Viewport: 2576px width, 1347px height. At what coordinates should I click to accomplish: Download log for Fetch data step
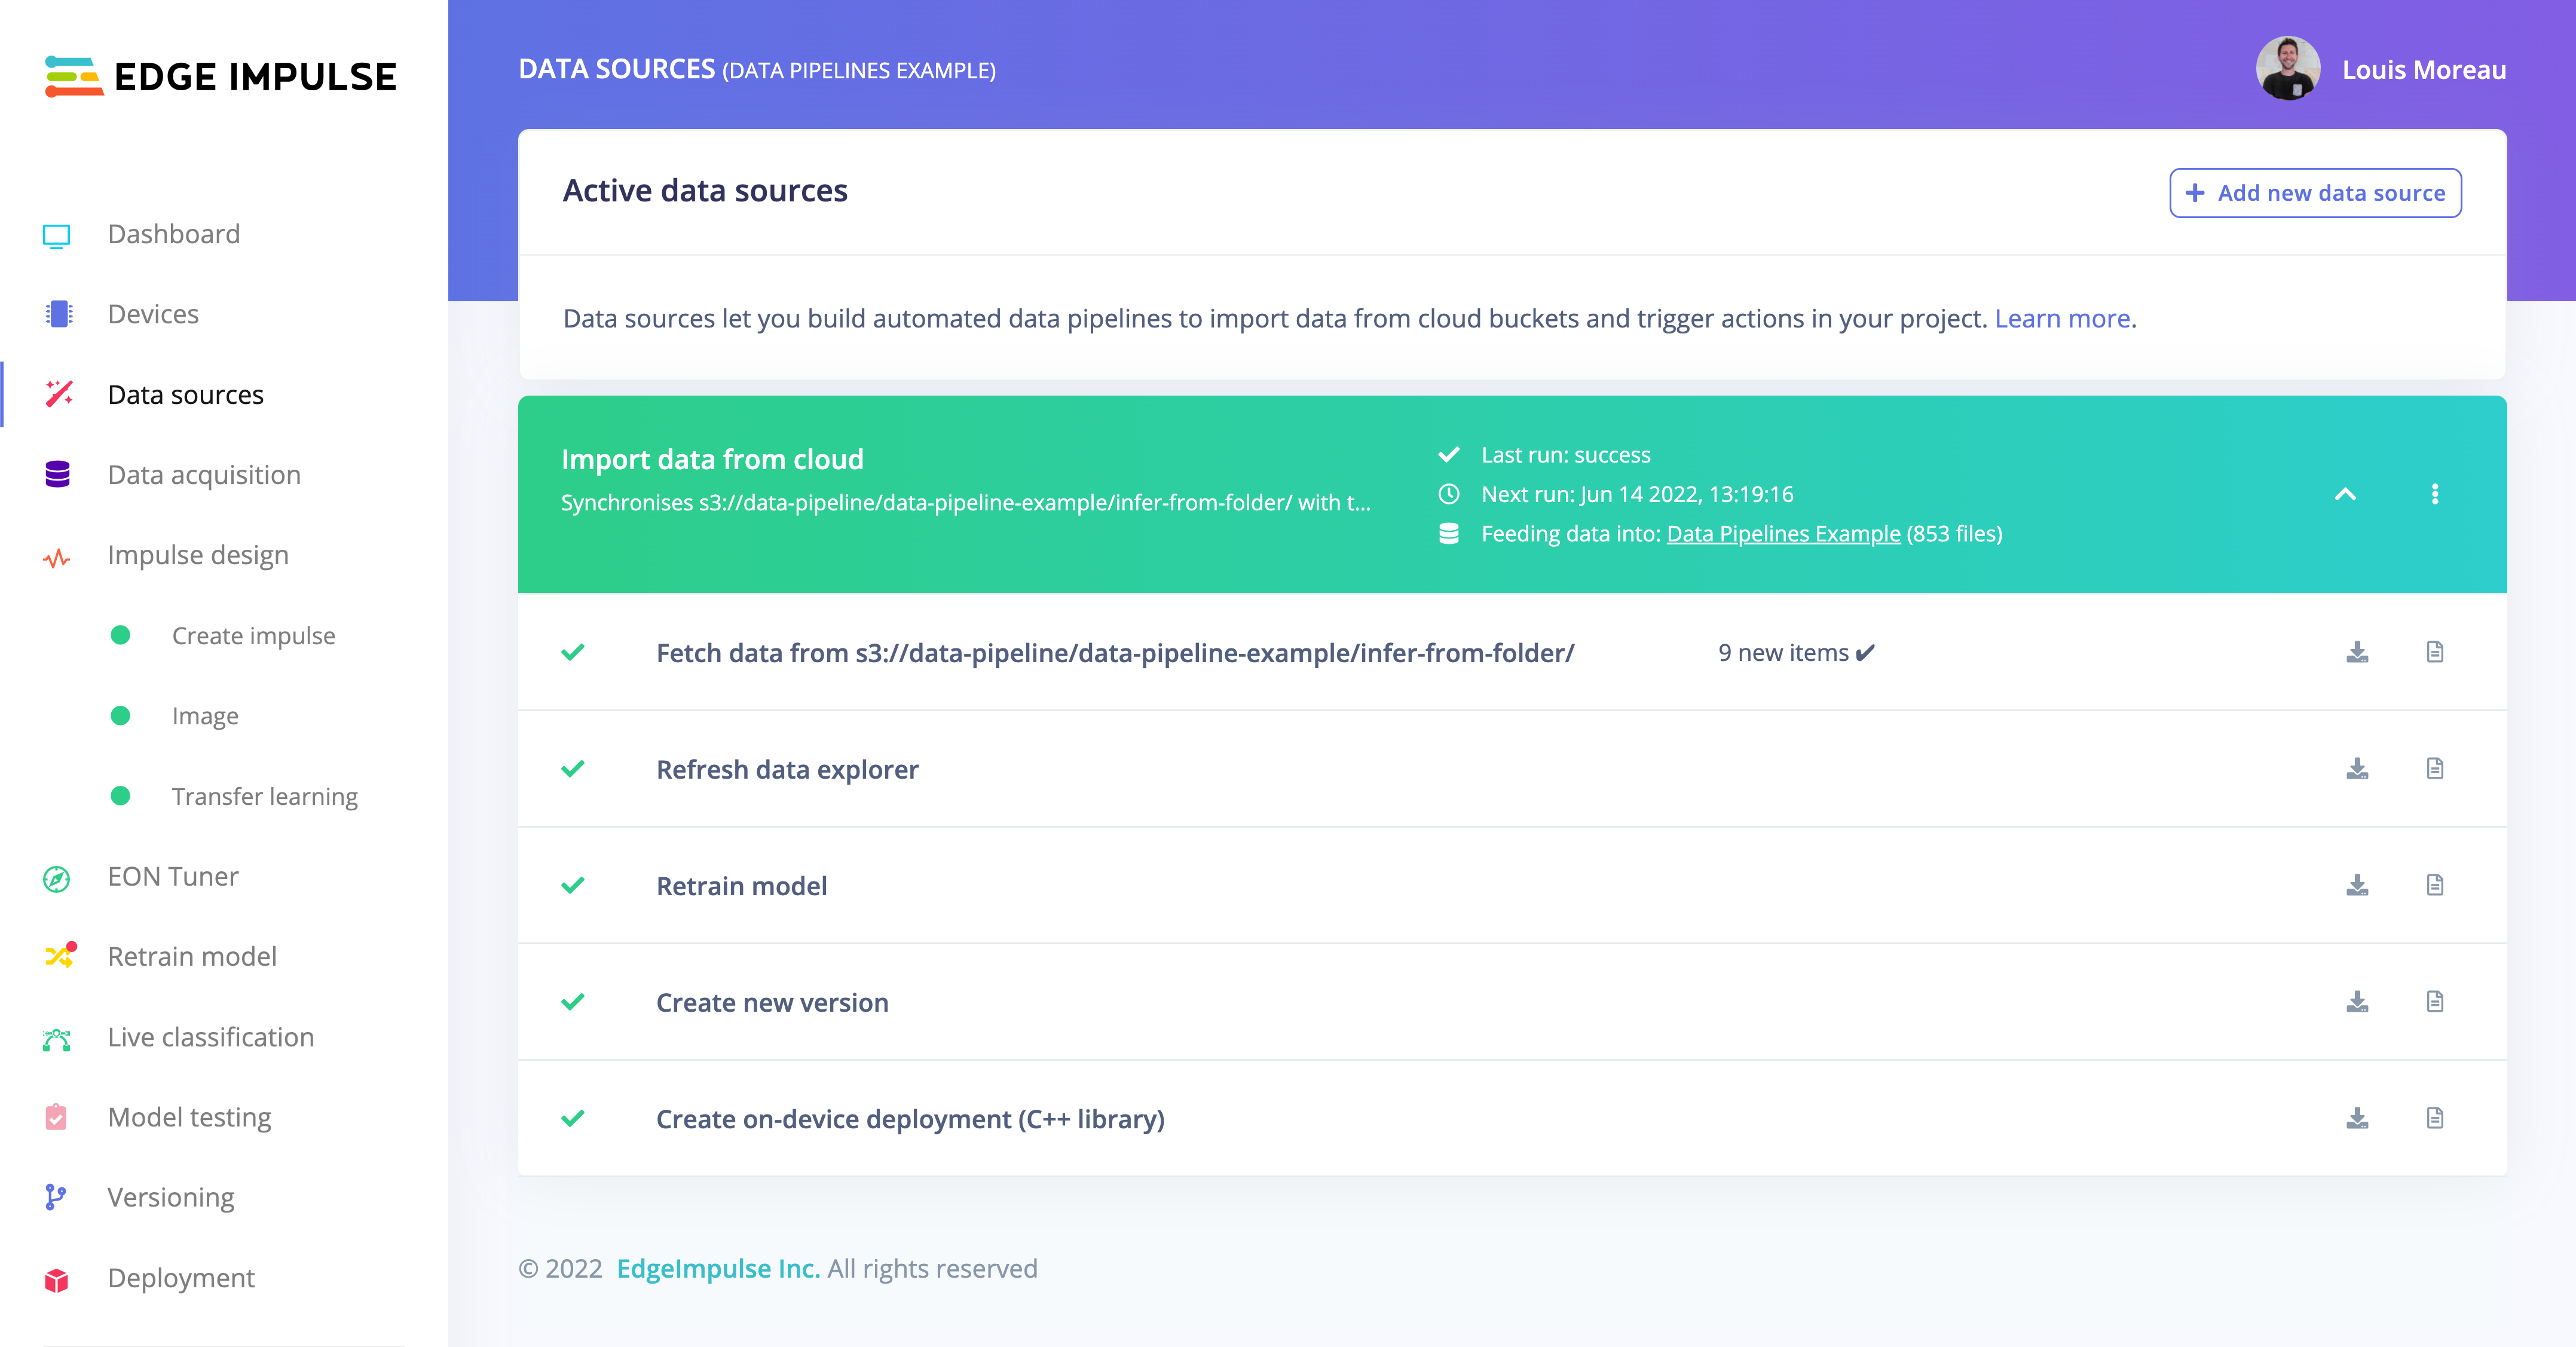pos(2357,652)
